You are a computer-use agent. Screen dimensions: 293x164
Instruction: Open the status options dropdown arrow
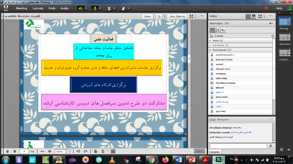click(x=129, y=9)
